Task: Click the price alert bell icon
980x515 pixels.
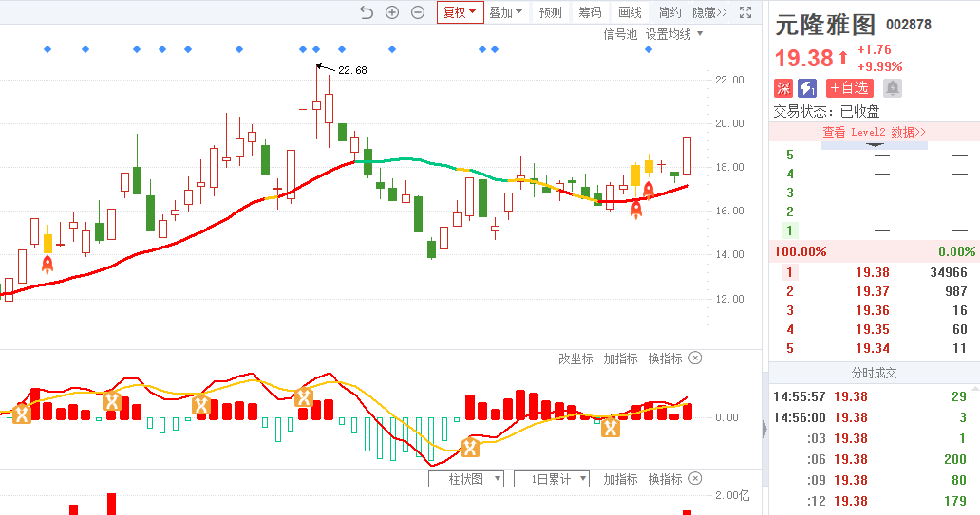Action: pos(893,88)
